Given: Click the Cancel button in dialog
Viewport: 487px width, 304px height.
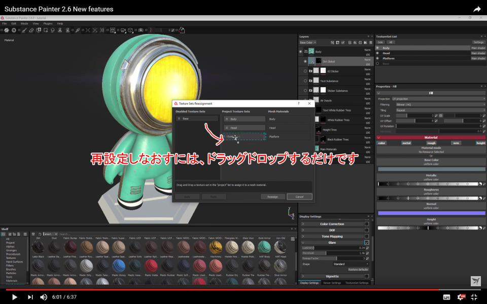Looking at the screenshot, I should click(299, 197).
